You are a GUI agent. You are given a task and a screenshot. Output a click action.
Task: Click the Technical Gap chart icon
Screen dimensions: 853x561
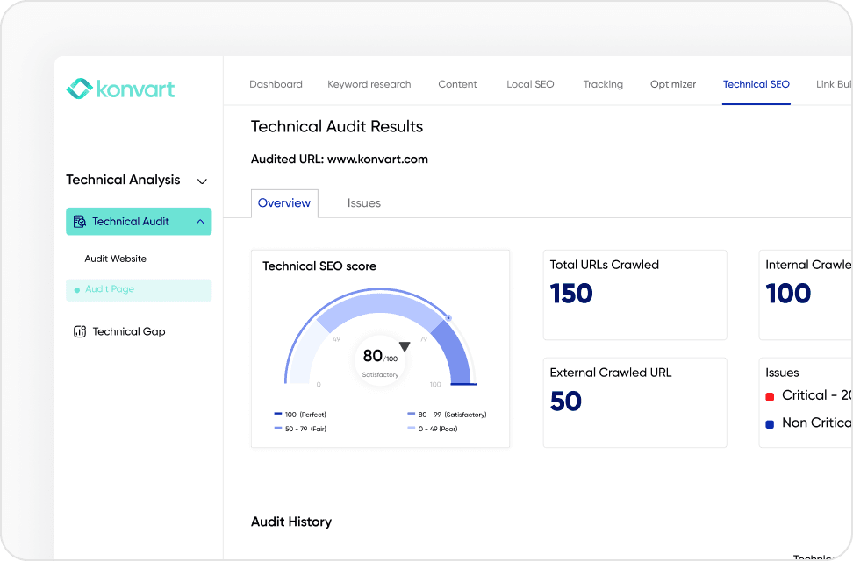click(x=81, y=331)
